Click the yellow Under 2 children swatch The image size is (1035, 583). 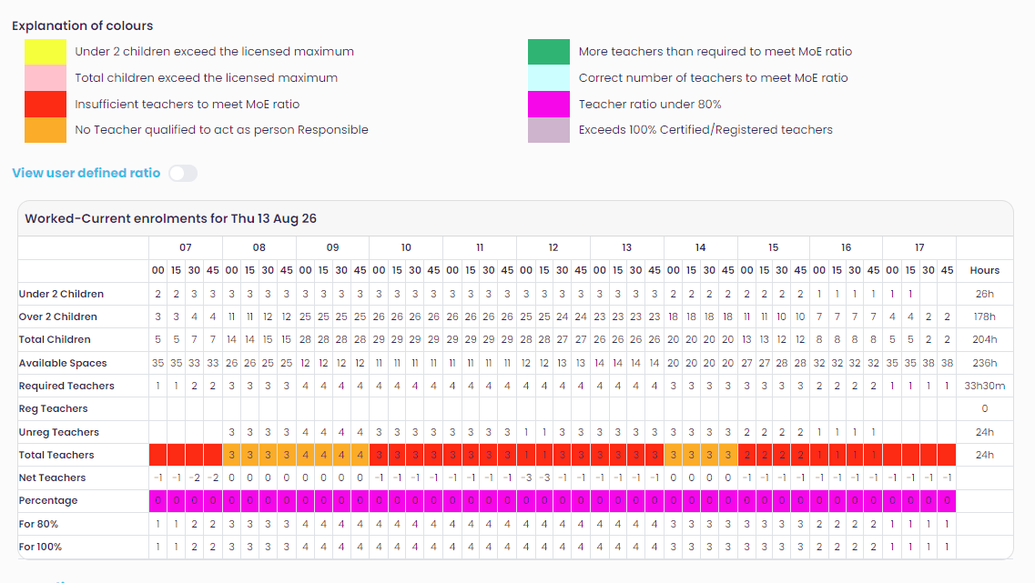46,52
